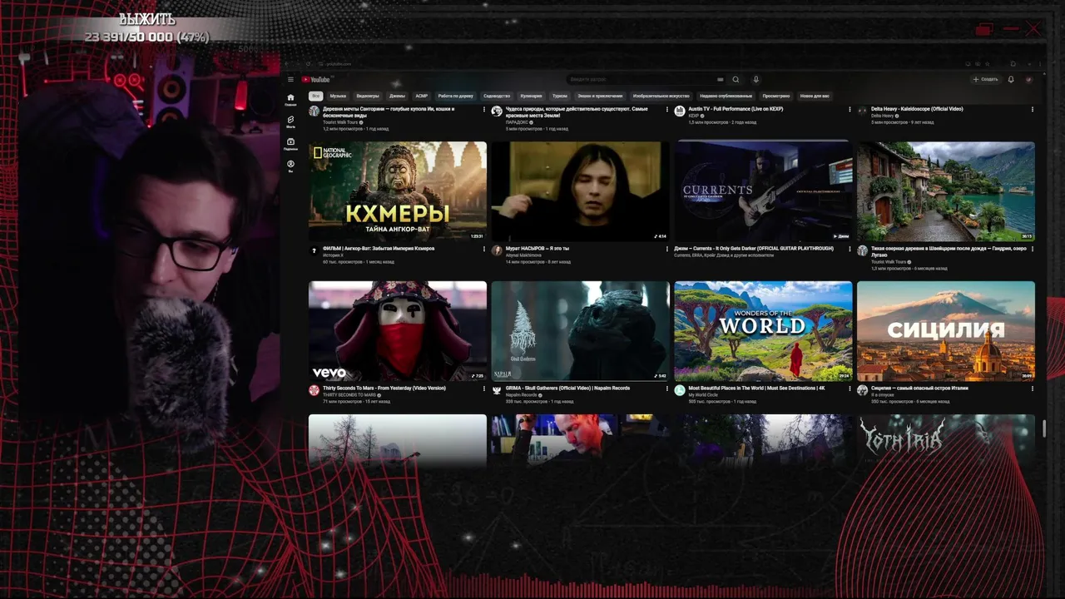Image resolution: width=1065 pixels, height=599 pixels.
Task: Open the Thirty Seconds To Mars thumbnail
Action: [x=398, y=331]
